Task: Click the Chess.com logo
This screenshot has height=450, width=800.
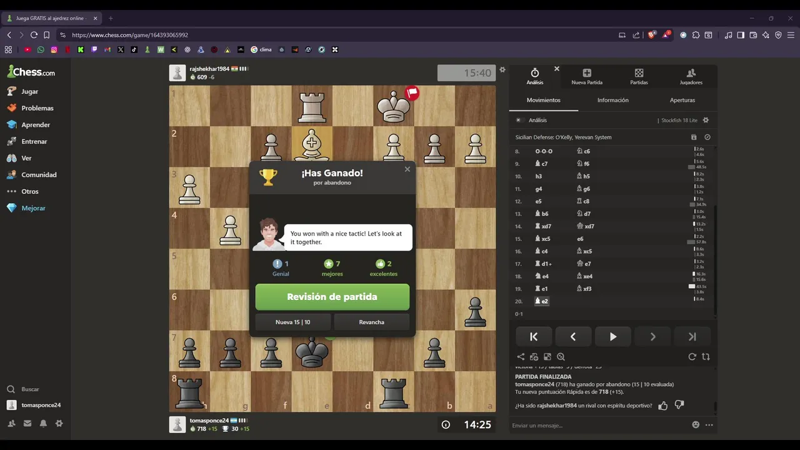Action: coord(31,72)
